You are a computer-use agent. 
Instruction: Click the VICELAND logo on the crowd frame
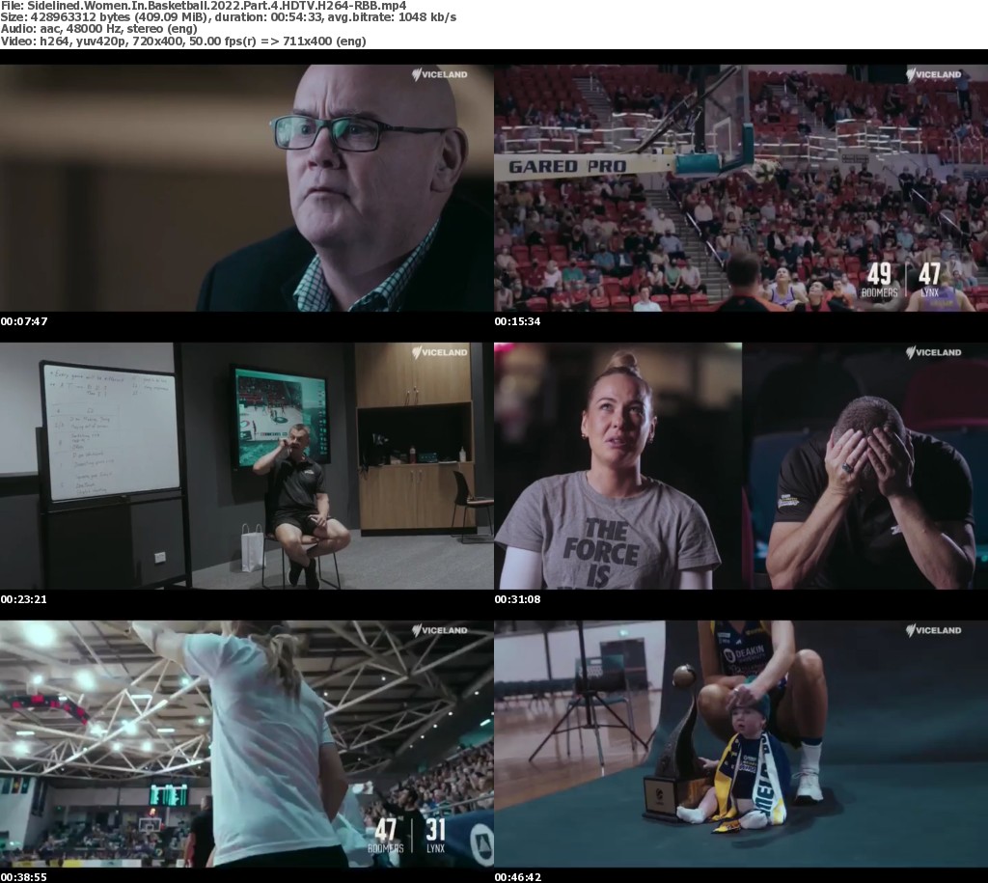[934, 74]
